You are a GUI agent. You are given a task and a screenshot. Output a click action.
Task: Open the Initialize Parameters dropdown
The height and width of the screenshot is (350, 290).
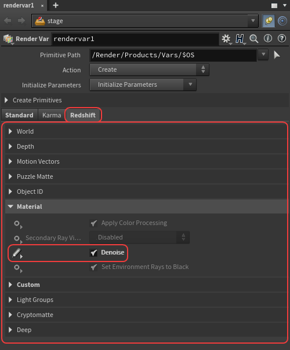coord(143,84)
